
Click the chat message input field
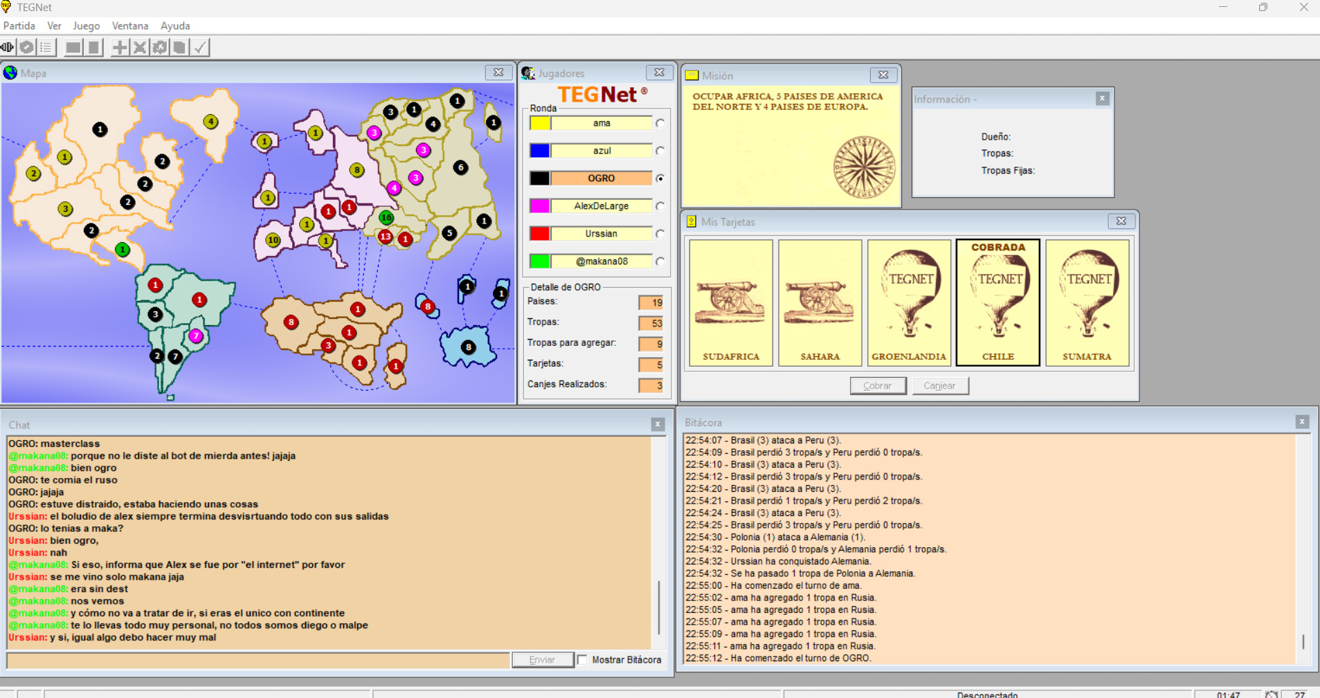(x=257, y=660)
